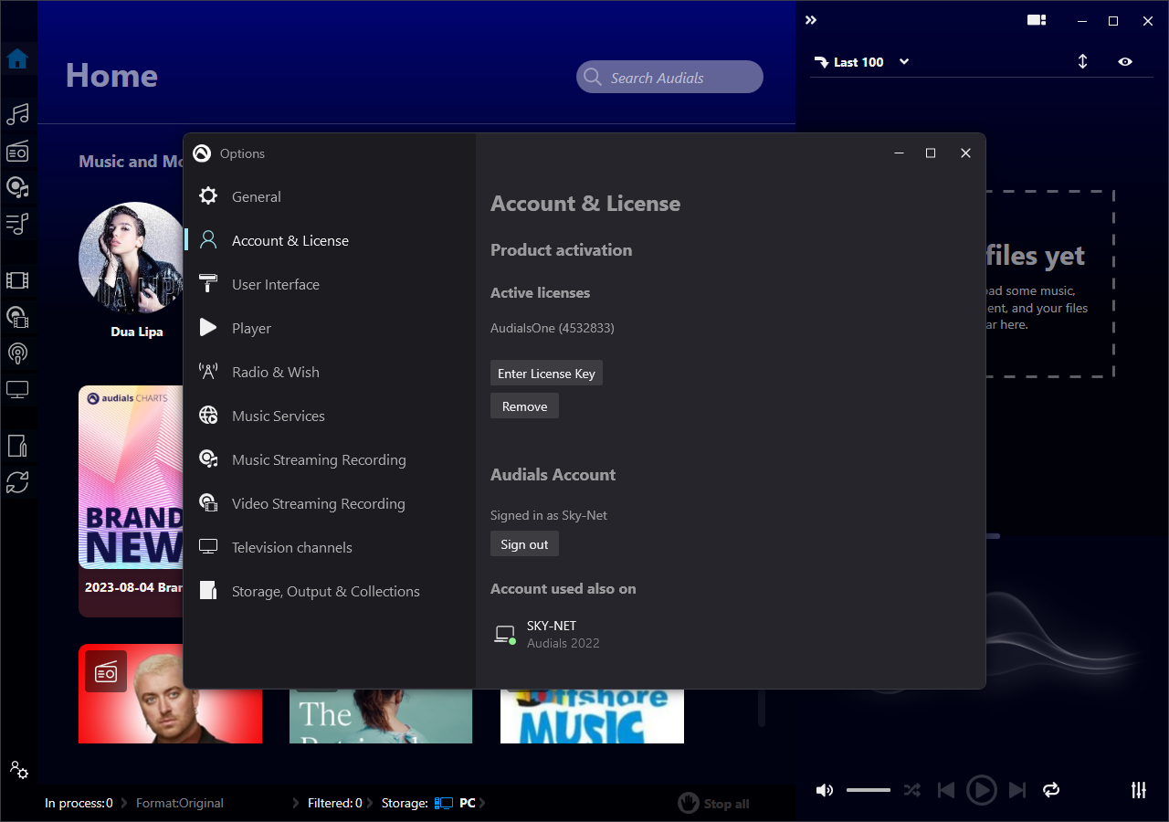Expand the collapsed panel using the double chevron
Viewport: 1169px width, 822px height.
[x=811, y=19]
